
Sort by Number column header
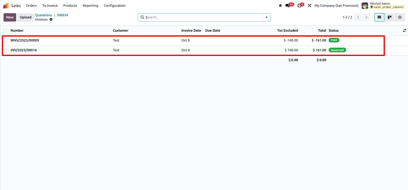[x=17, y=30]
